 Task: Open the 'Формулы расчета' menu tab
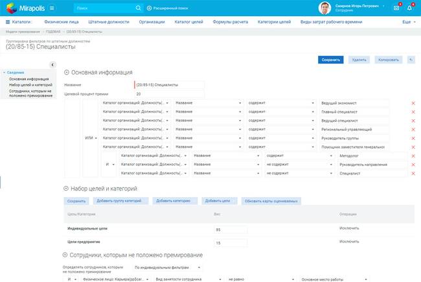(x=232, y=22)
